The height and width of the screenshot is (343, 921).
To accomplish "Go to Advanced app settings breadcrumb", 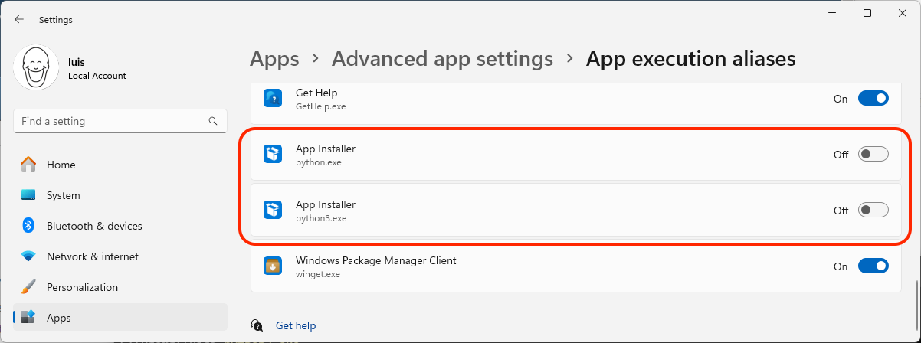I will point(442,58).
